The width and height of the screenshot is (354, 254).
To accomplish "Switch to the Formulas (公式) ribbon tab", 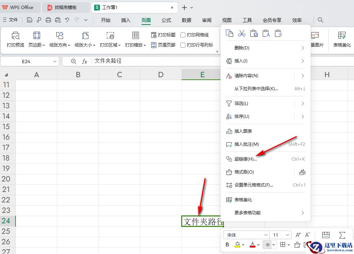I will click(x=166, y=20).
